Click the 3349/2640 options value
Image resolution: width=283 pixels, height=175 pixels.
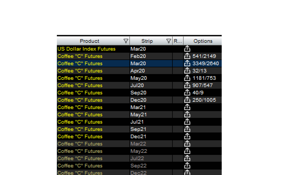click(206, 63)
